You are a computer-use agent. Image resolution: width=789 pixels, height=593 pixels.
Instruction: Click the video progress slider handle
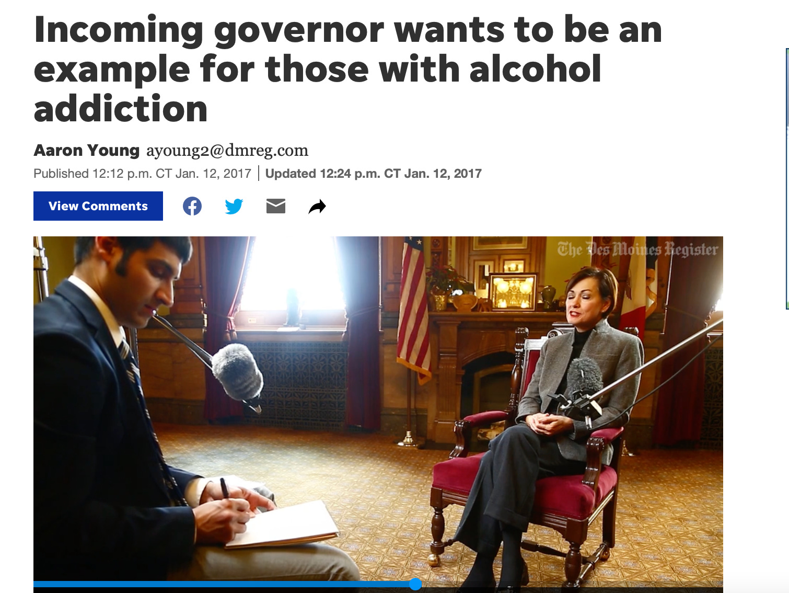pyautogui.click(x=415, y=584)
